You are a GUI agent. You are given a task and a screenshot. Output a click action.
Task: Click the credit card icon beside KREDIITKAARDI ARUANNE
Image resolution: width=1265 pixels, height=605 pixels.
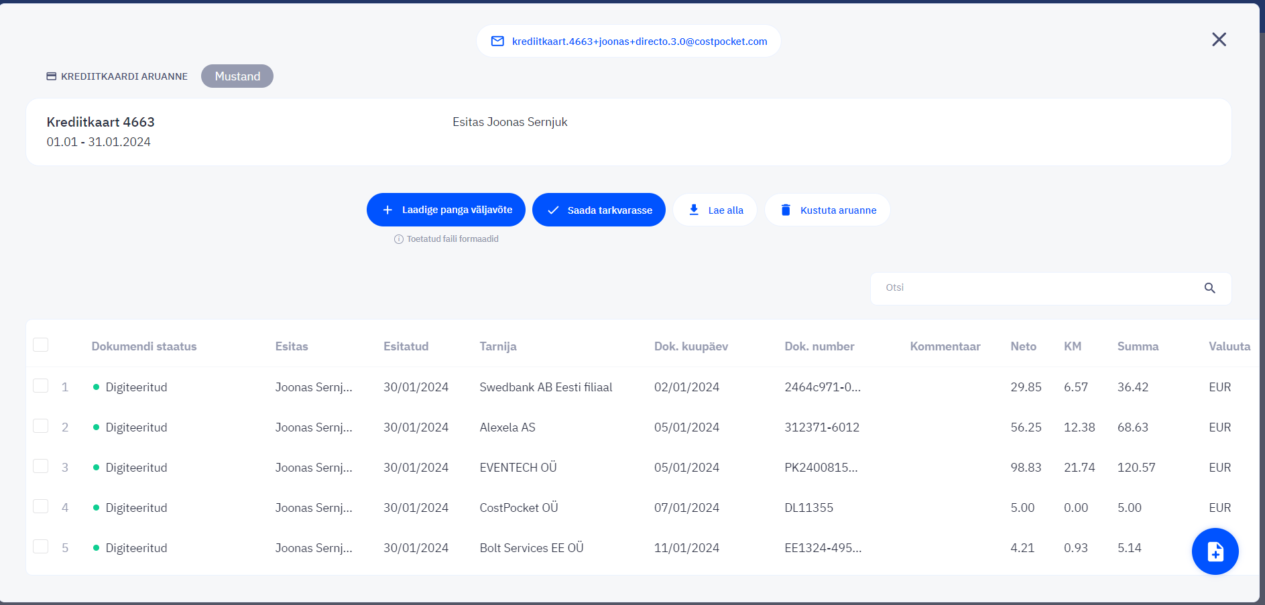[52, 76]
